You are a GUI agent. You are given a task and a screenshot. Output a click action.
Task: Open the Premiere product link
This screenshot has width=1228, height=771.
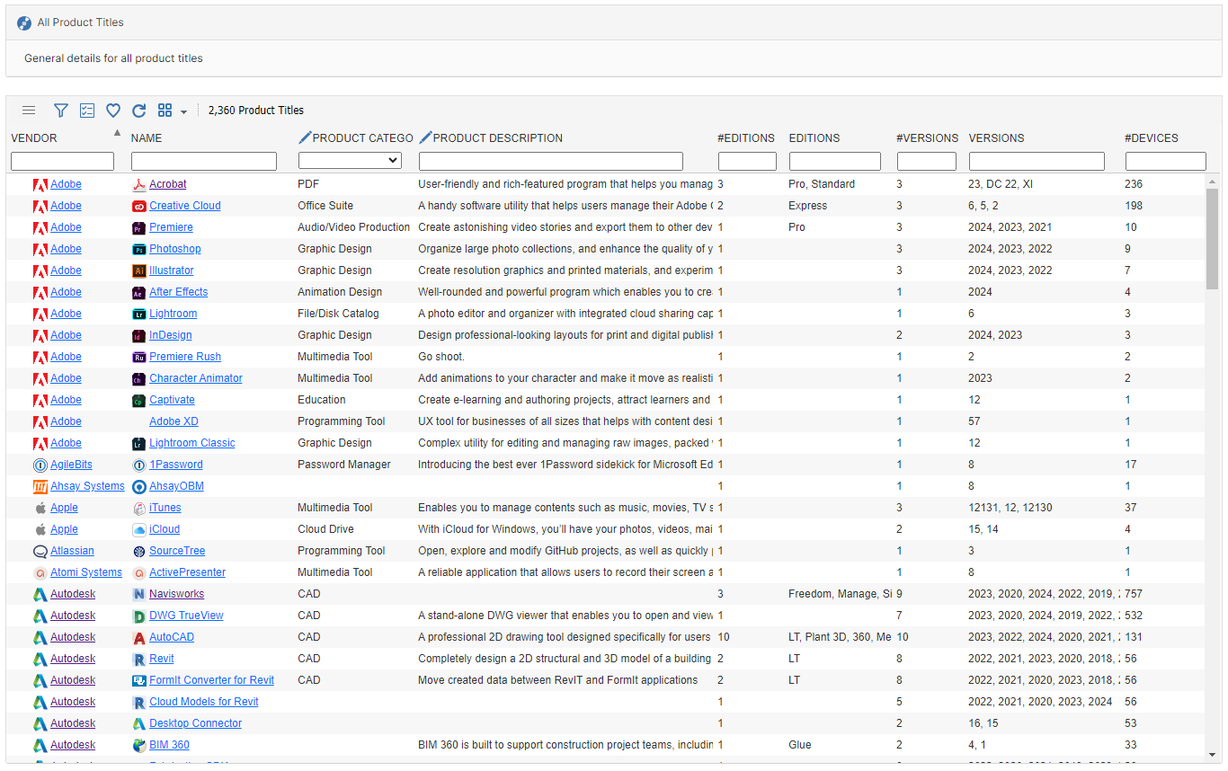point(171,227)
